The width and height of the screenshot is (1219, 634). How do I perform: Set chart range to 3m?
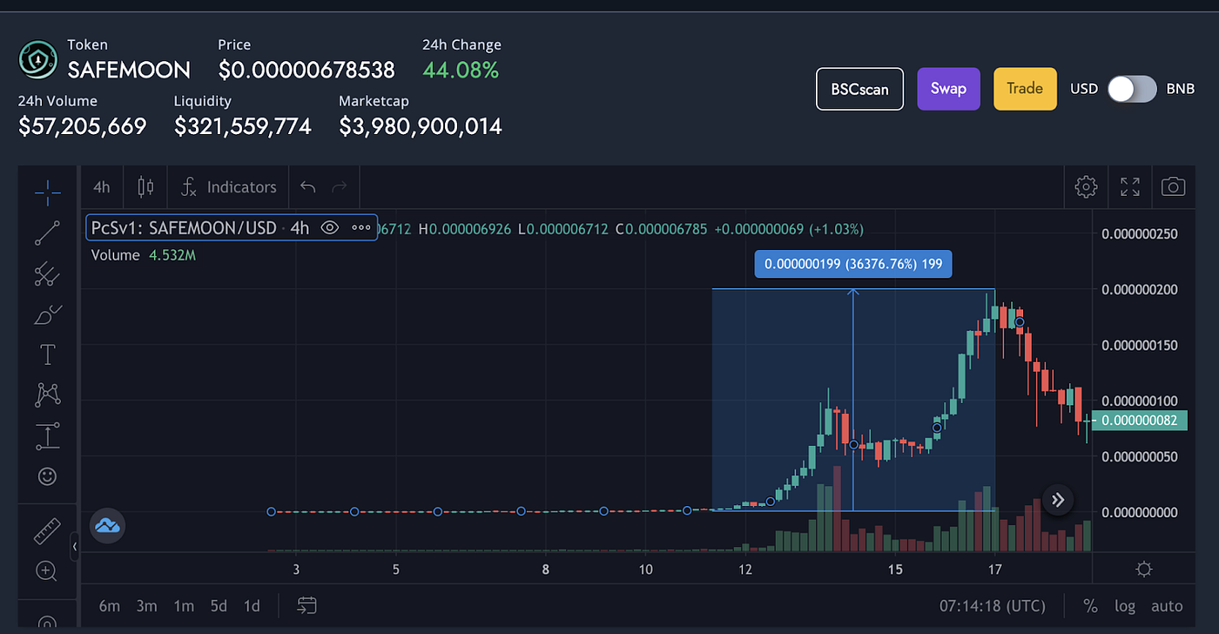147,606
